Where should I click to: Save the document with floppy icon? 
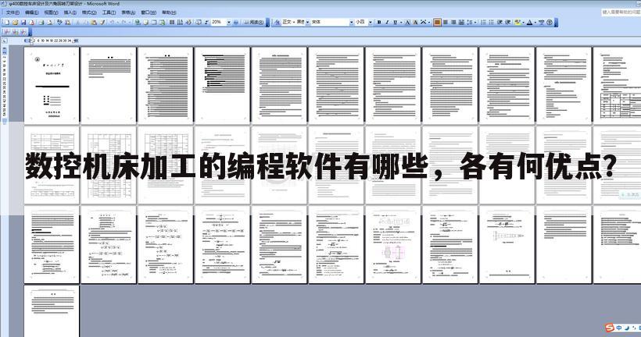click(23, 23)
